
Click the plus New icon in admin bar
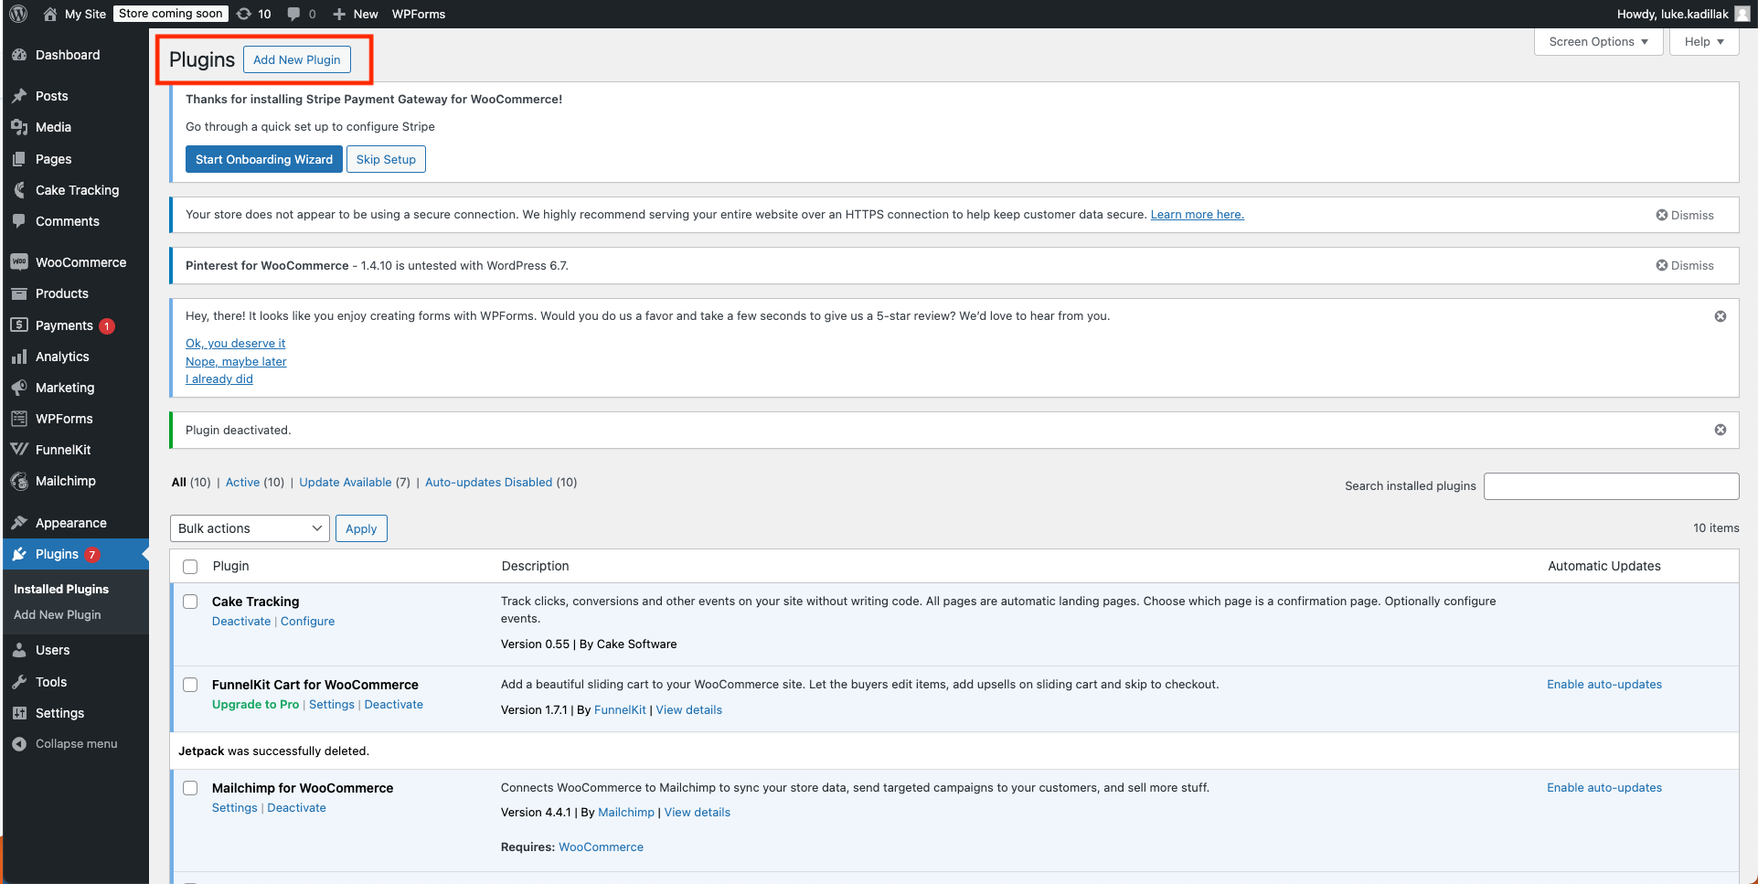[339, 14]
